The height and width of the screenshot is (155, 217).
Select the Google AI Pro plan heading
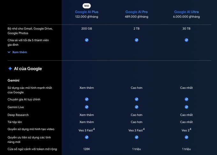[x=137, y=12]
